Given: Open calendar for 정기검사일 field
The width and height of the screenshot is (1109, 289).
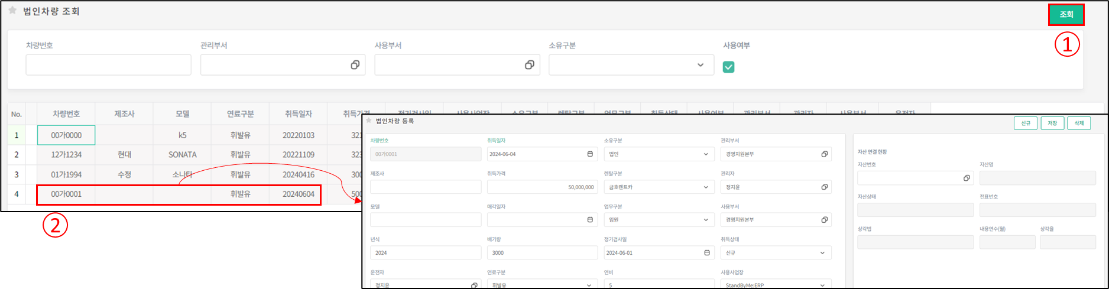Looking at the screenshot, I should click(x=706, y=253).
